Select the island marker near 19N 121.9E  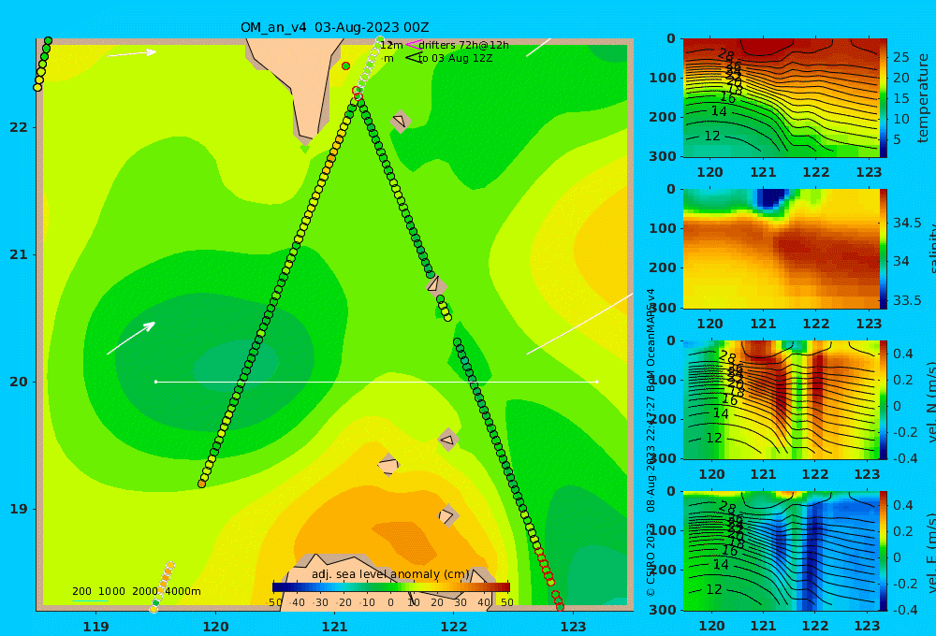click(x=447, y=515)
